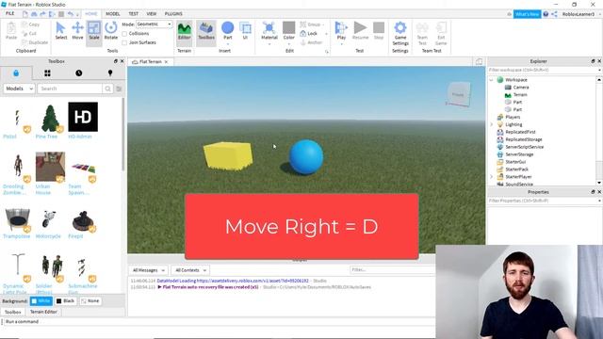The image size is (603, 339).
Task: Click the Toolbox Search field
Action: [x=70, y=89]
